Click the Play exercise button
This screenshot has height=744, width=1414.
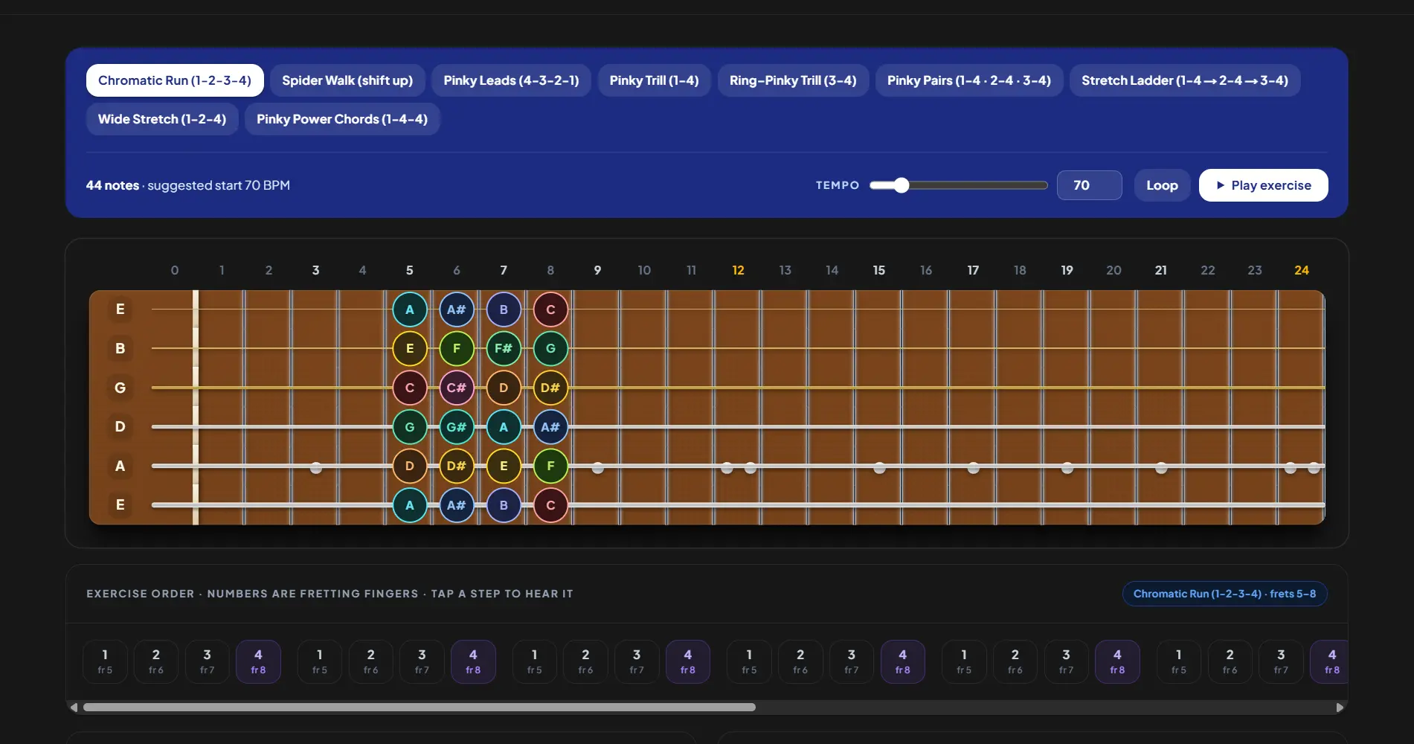[1263, 185]
